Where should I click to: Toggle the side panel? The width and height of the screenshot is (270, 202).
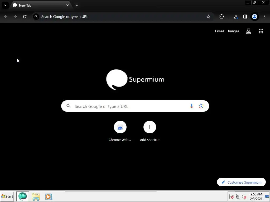click(245, 17)
